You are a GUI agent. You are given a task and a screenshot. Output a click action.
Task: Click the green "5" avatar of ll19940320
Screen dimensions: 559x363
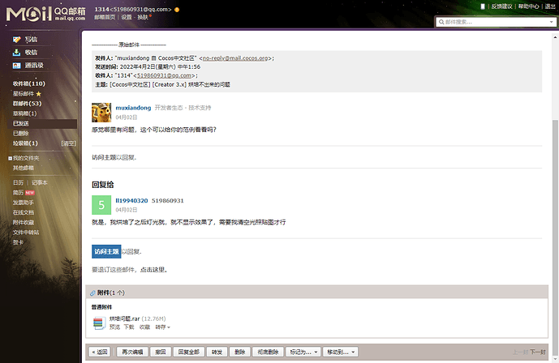(101, 205)
